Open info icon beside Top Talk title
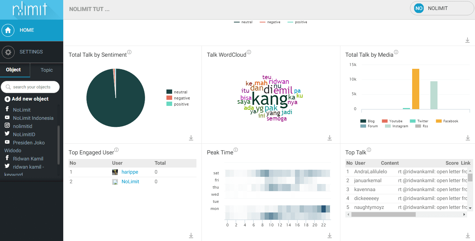The image size is (475, 241). (x=369, y=150)
